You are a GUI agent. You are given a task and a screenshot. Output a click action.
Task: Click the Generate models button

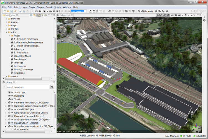pyautogui.click(x=147, y=11)
